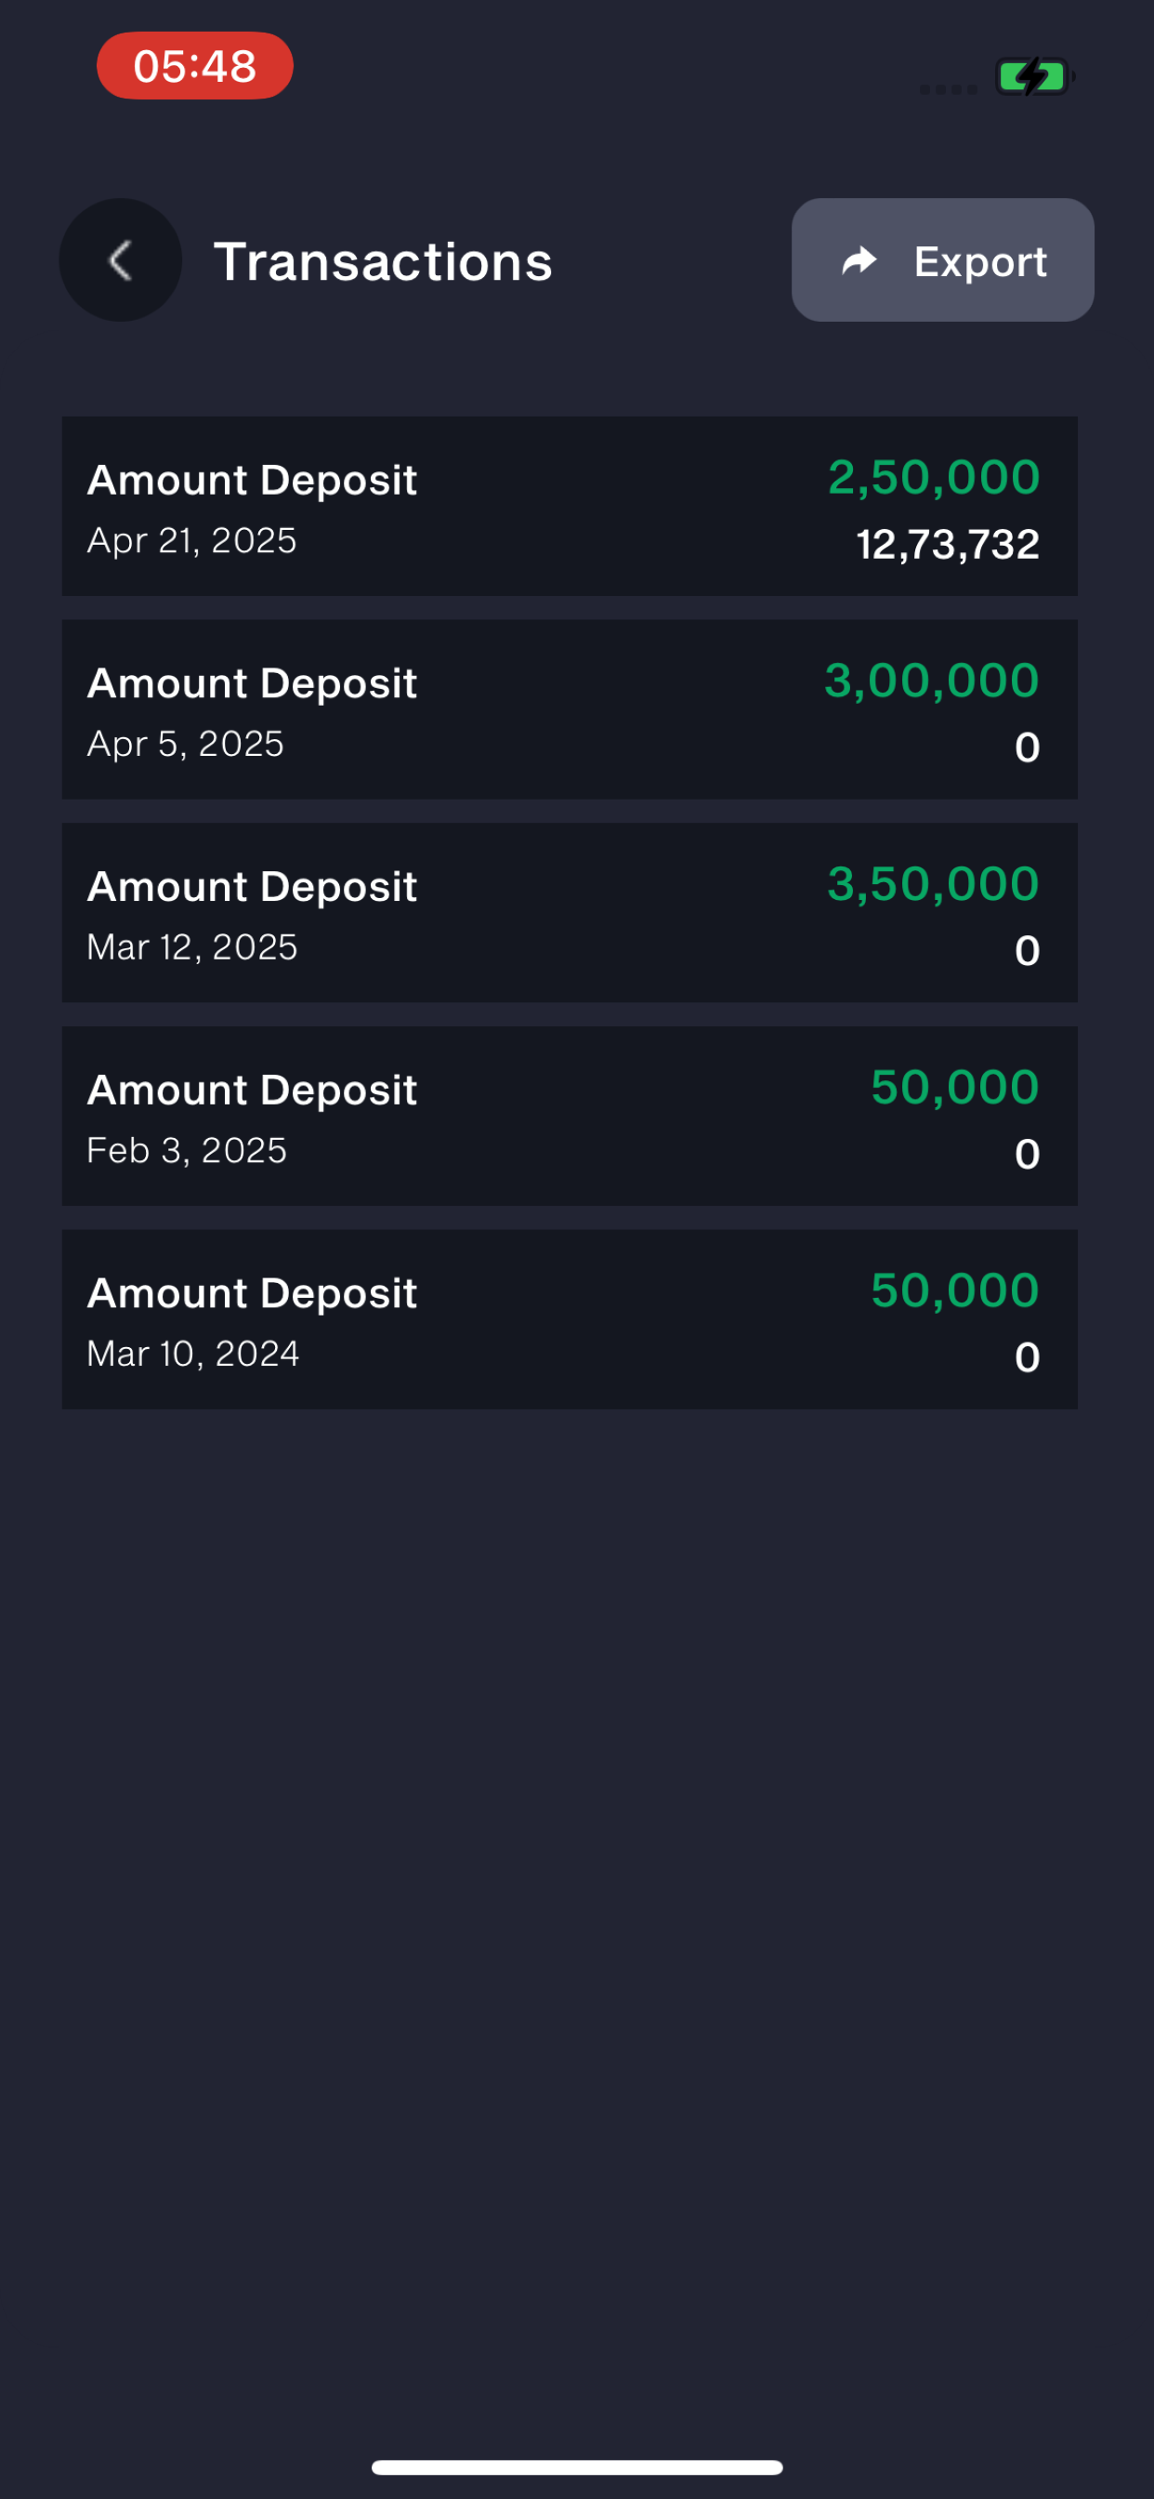Open the Mar 12, 2025 deposit entry
Viewport: 1154px width, 2499px height.
coord(570,913)
